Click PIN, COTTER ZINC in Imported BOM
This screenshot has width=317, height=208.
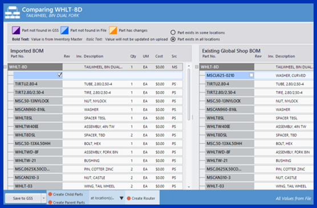[99, 169]
